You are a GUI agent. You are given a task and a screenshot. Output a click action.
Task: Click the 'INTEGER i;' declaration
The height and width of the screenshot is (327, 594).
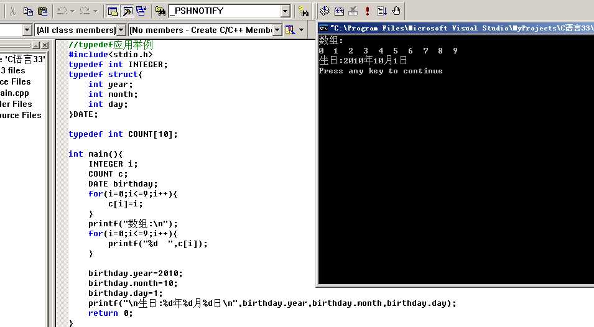pyautogui.click(x=113, y=164)
